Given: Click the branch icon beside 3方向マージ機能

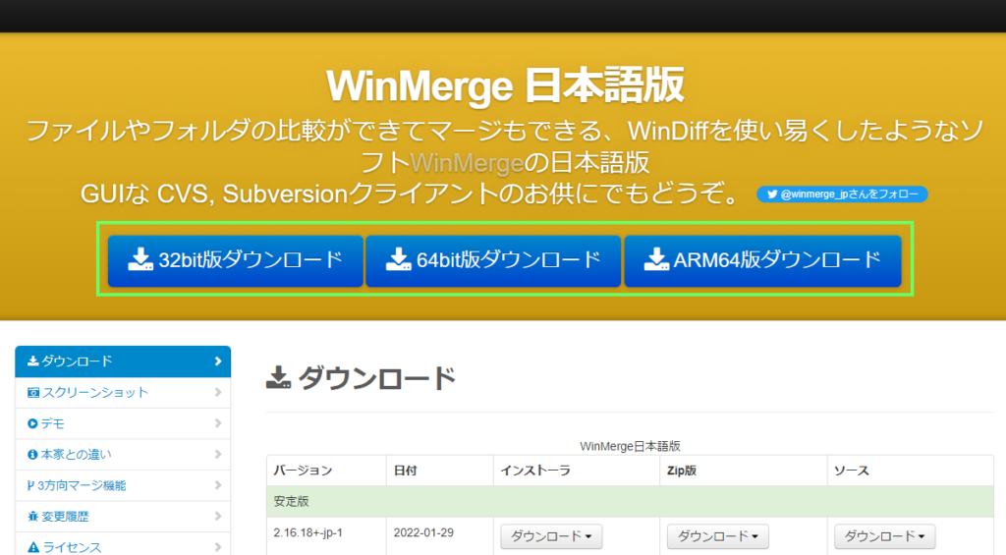Looking at the screenshot, I should [32, 485].
